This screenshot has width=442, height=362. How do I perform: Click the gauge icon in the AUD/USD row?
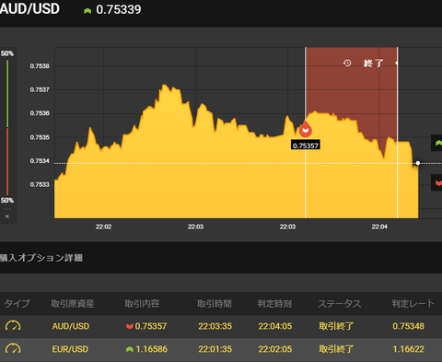13,326
